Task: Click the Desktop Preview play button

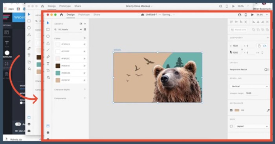Action: [x=252, y=15]
